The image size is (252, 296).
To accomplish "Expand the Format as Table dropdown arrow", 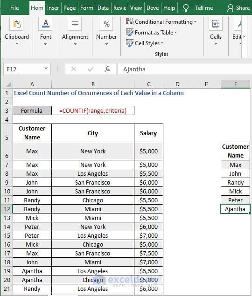I will pos(175,33).
